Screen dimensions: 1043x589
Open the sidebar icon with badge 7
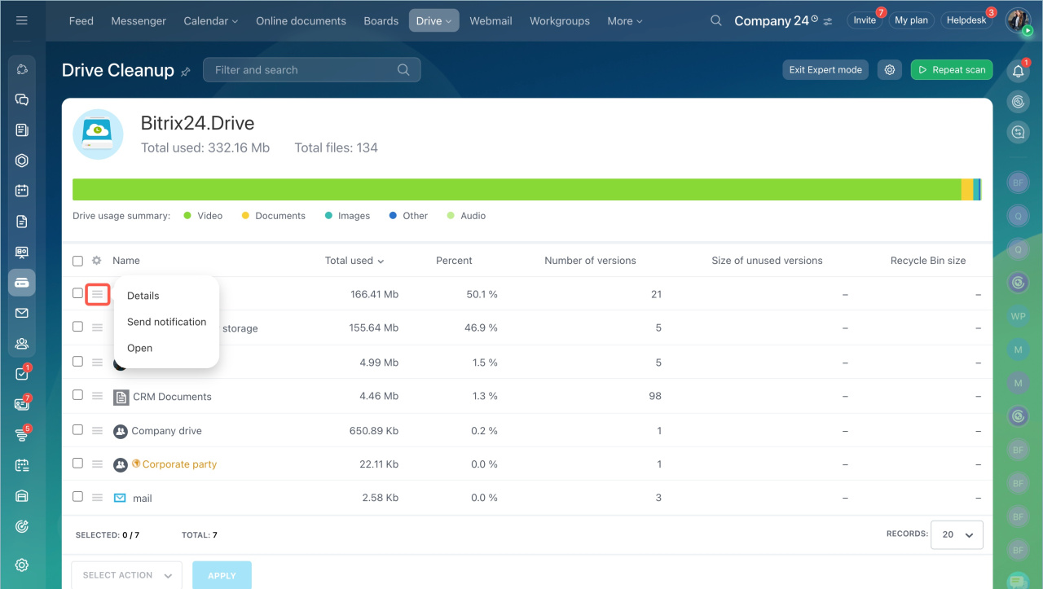click(x=22, y=404)
